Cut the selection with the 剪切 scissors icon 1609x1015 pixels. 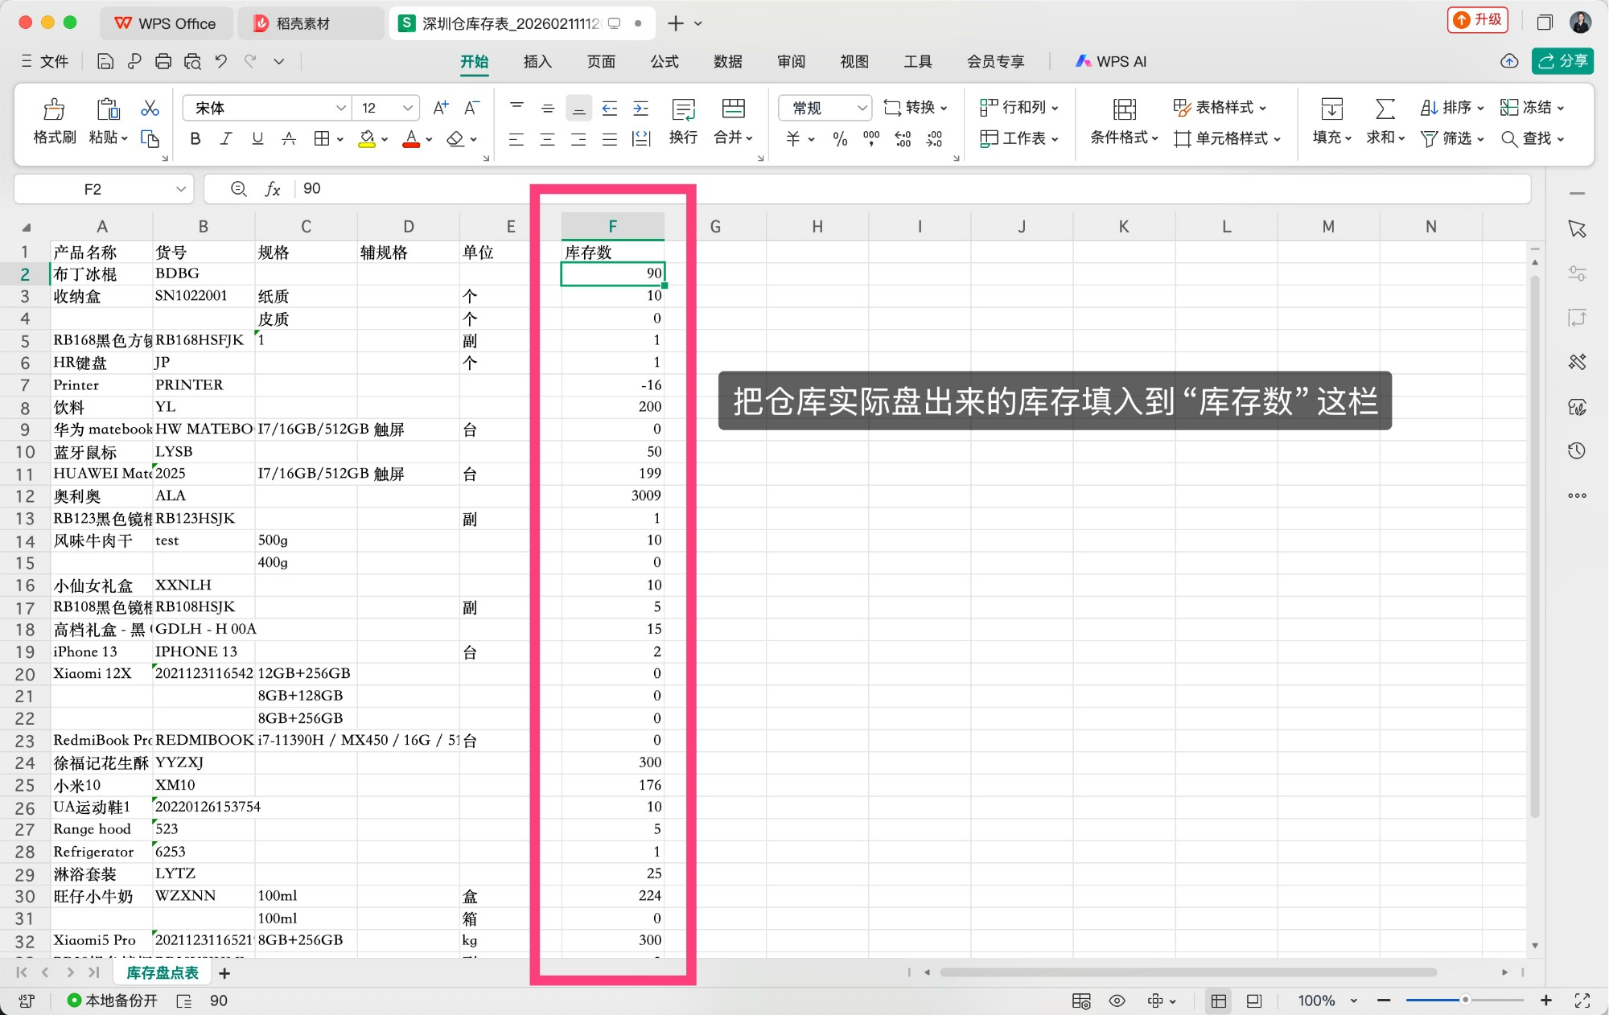(x=149, y=108)
